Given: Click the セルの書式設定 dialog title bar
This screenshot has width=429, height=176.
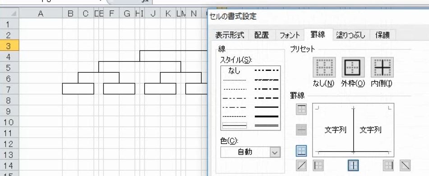Looking at the screenshot, I should 318,16.
